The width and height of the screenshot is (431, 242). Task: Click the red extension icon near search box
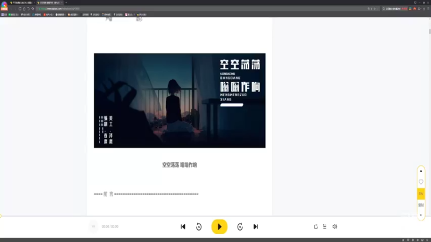point(415,9)
